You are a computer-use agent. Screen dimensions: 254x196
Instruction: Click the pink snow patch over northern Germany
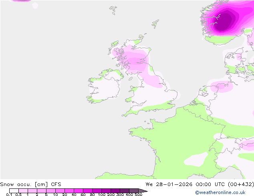coord(222,87)
